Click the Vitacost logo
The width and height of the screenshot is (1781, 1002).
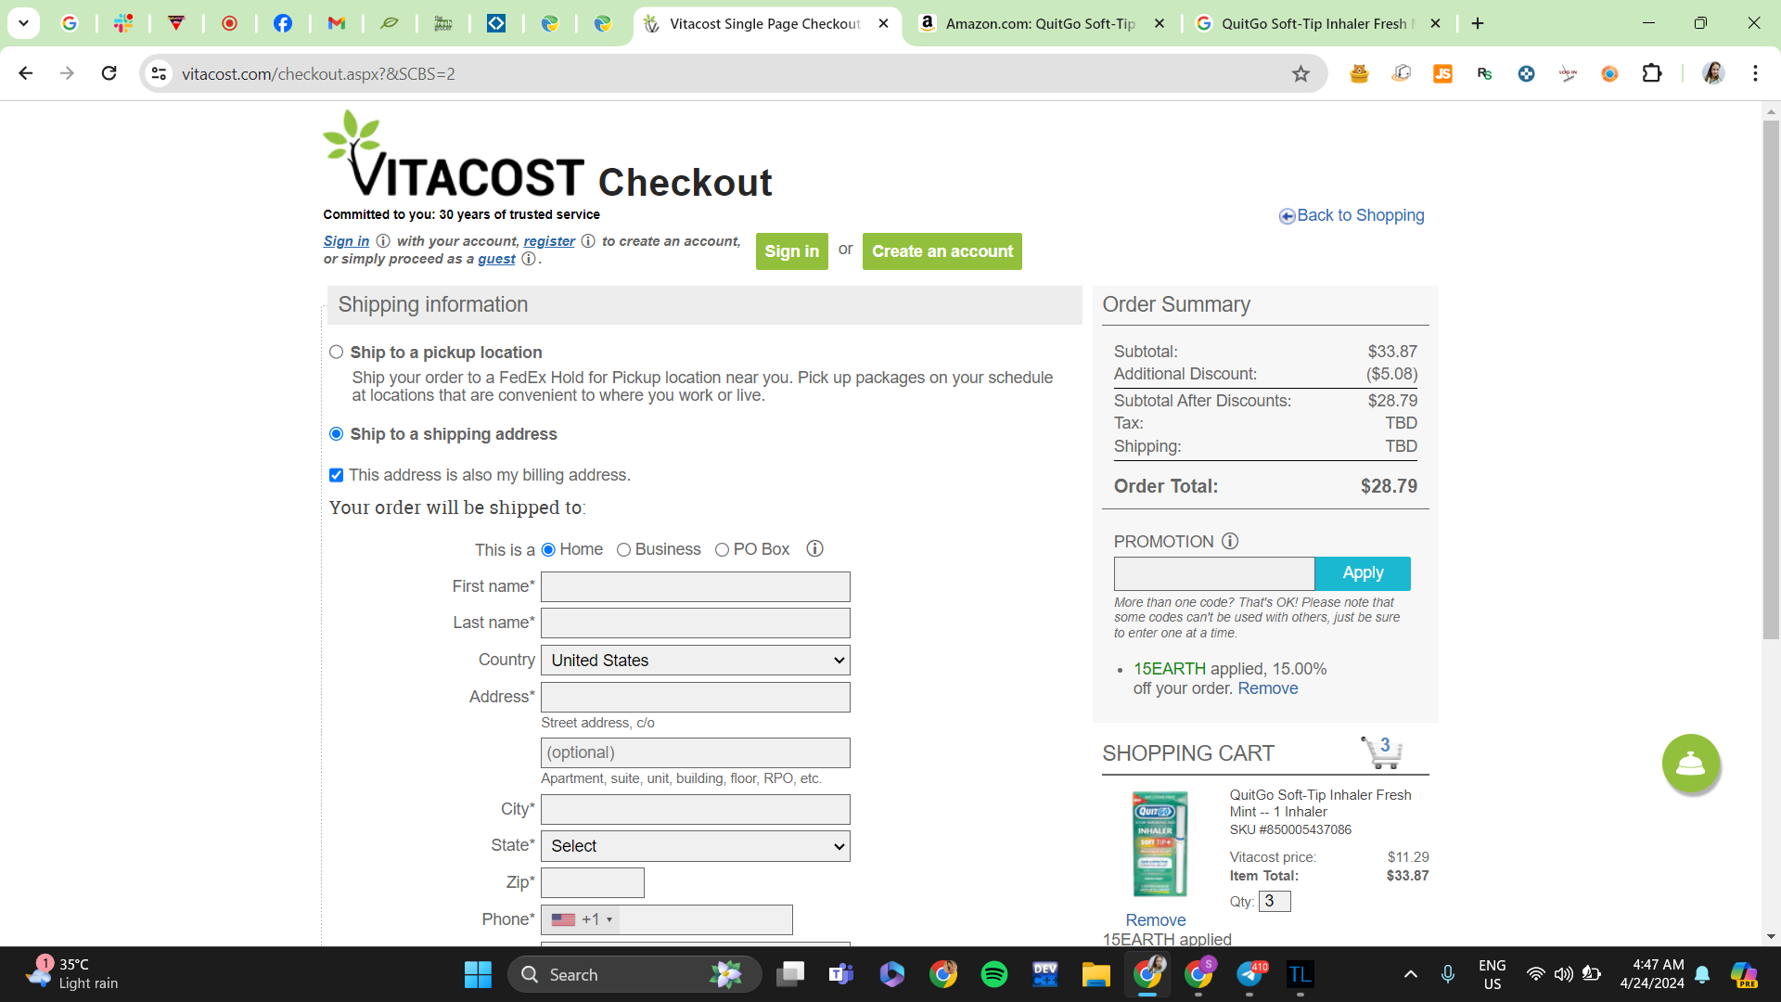(454, 155)
